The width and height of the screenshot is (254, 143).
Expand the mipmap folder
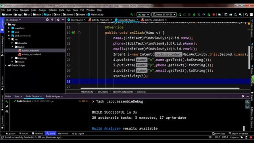tap(12, 58)
